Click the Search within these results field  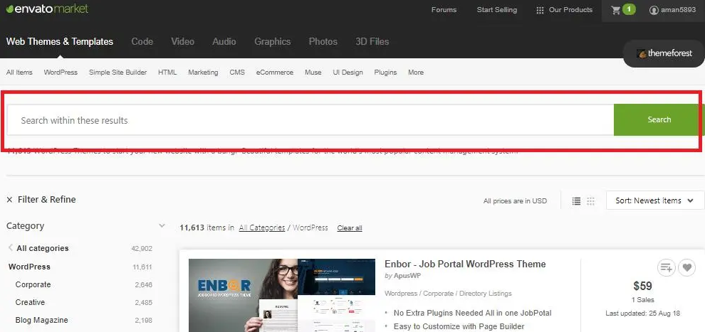(x=310, y=119)
